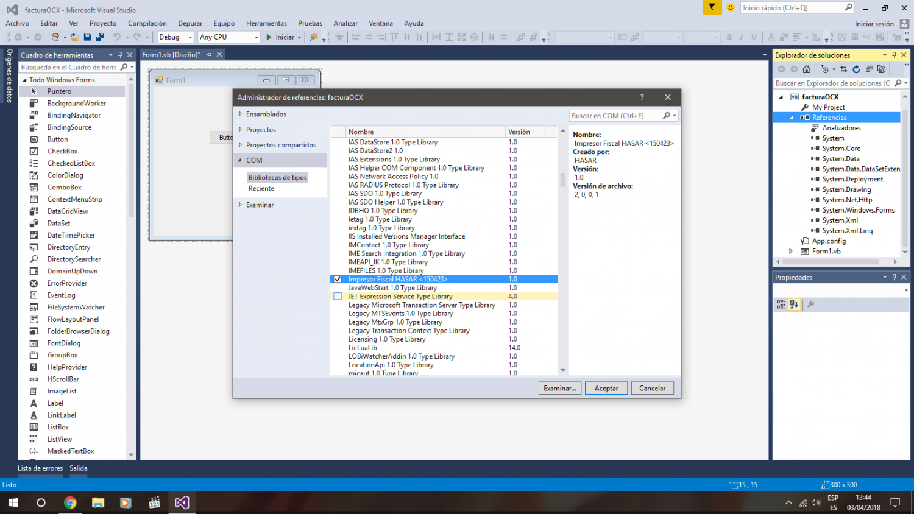This screenshot has width=914, height=514.
Task: Click the Categorized view icon in Properties panel
Action: coord(781,305)
